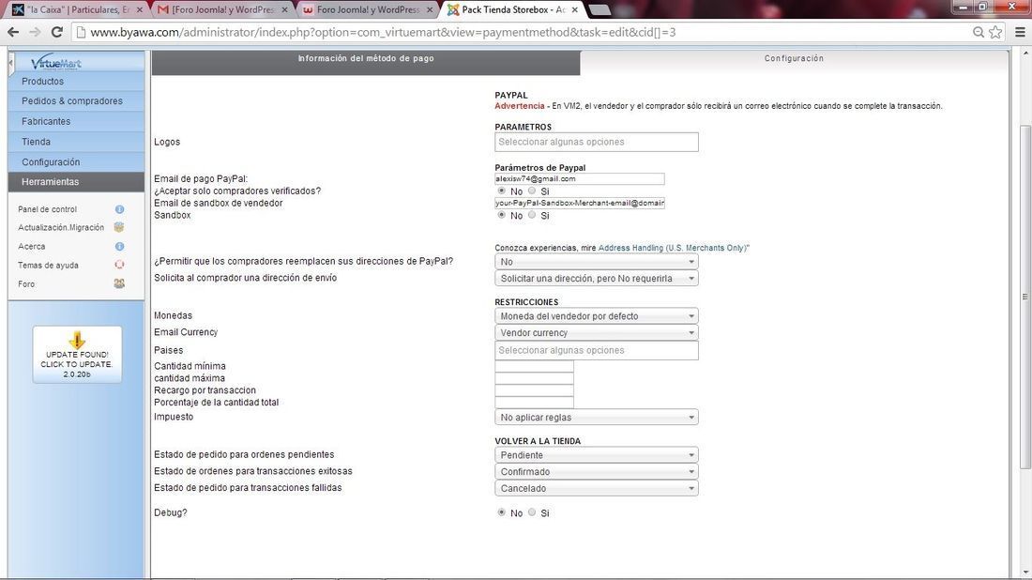Image resolution: width=1032 pixels, height=580 pixels.
Task: Close the Pack Tienda Storebox tab
Action: (574, 10)
